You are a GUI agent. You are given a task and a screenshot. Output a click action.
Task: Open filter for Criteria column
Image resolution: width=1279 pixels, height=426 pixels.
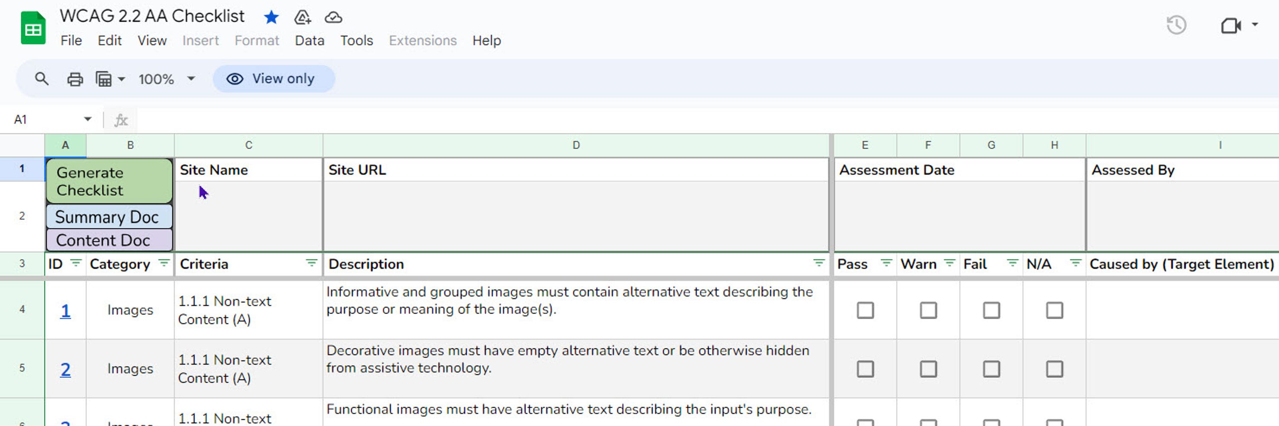tap(311, 263)
